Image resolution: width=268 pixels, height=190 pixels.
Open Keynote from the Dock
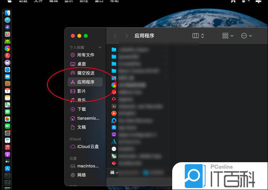(x=7, y=140)
